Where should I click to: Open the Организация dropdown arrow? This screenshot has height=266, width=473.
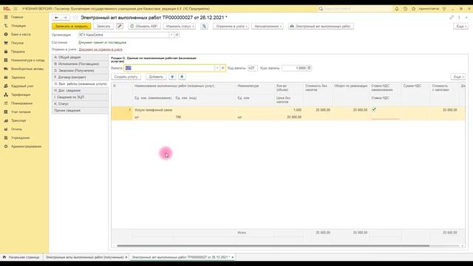(171, 35)
